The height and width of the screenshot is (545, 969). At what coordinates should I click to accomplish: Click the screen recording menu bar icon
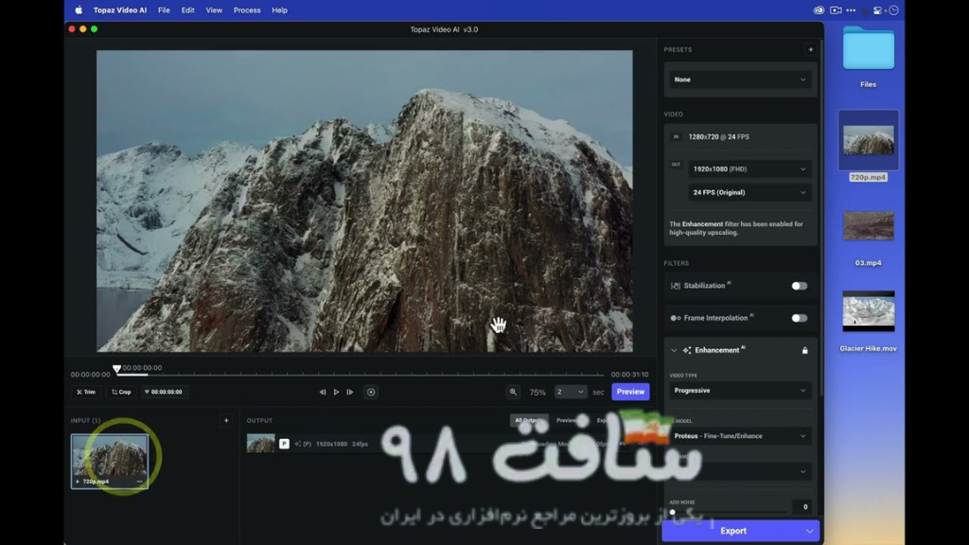click(x=836, y=9)
